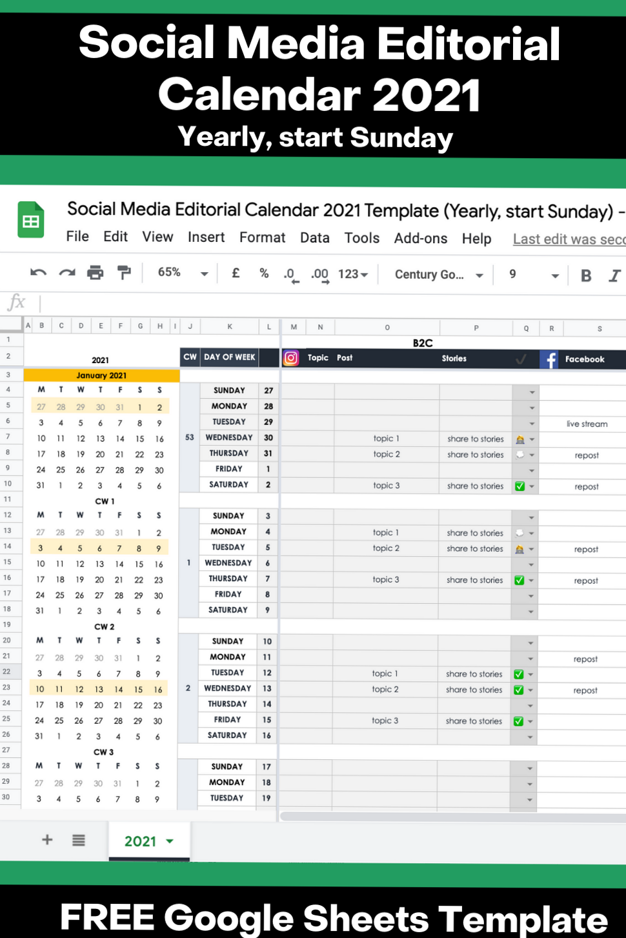Click the Redo icon in the toolbar

(x=67, y=273)
